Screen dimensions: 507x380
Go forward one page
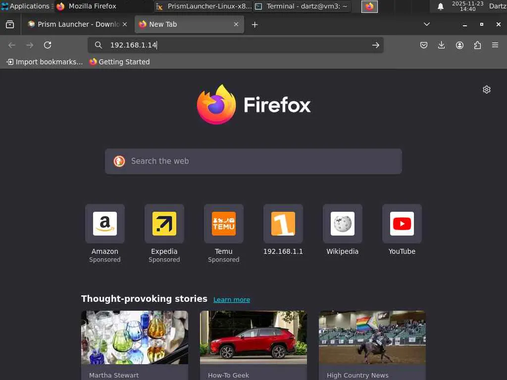(29, 45)
